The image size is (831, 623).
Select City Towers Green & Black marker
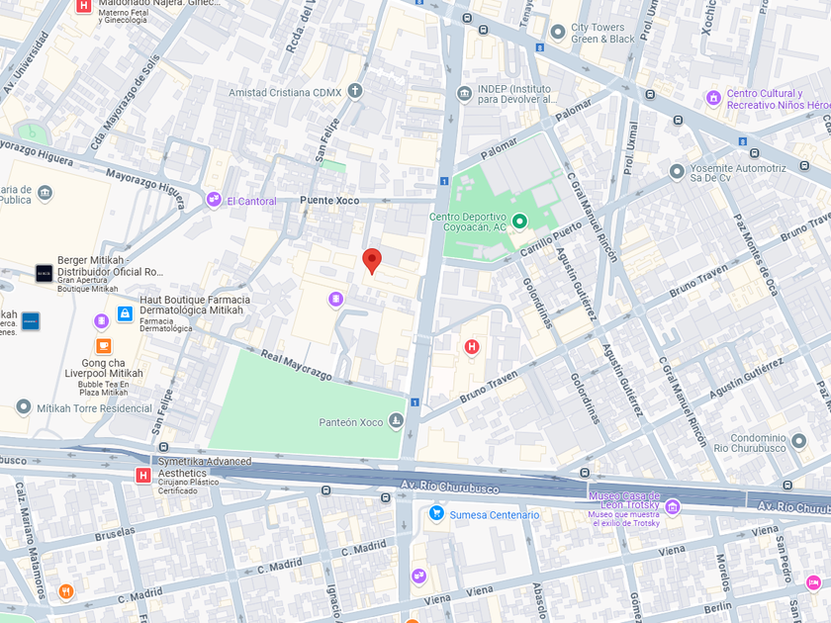(x=558, y=33)
